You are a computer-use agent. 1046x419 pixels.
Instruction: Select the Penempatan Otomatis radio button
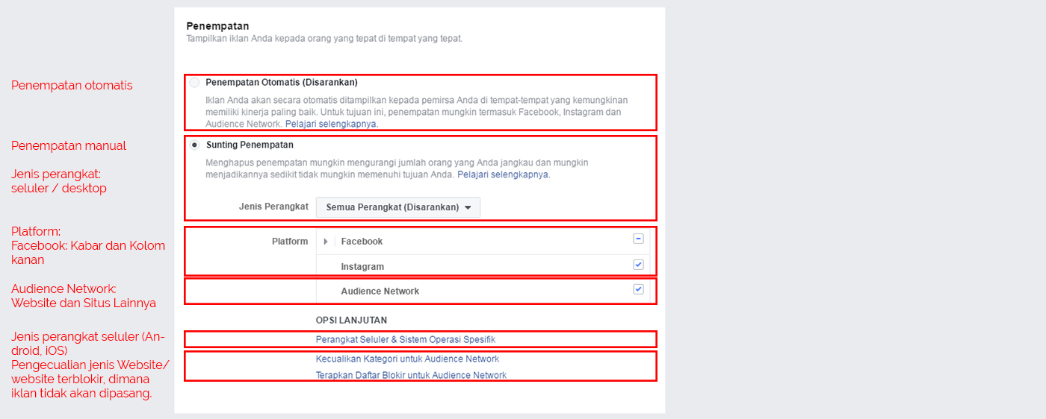tap(195, 82)
